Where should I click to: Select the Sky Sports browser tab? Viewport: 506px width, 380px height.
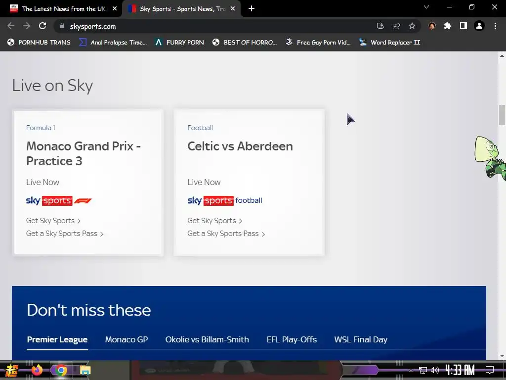coord(181,9)
